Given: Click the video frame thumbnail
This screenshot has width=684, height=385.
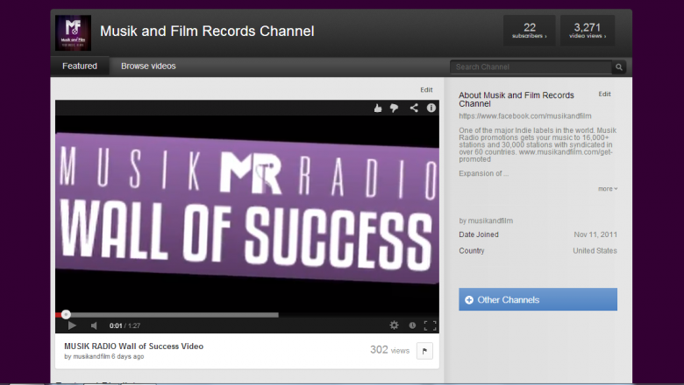Looking at the screenshot, I should [x=247, y=213].
